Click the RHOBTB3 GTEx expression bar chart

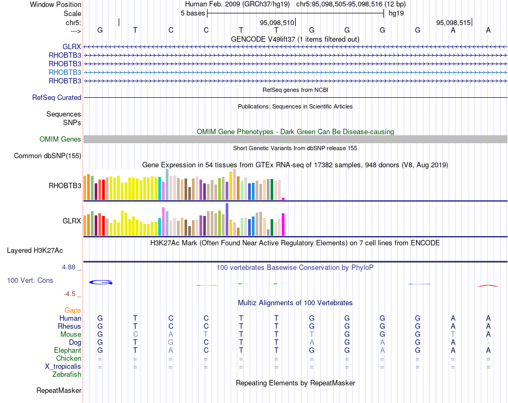(184, 184)
